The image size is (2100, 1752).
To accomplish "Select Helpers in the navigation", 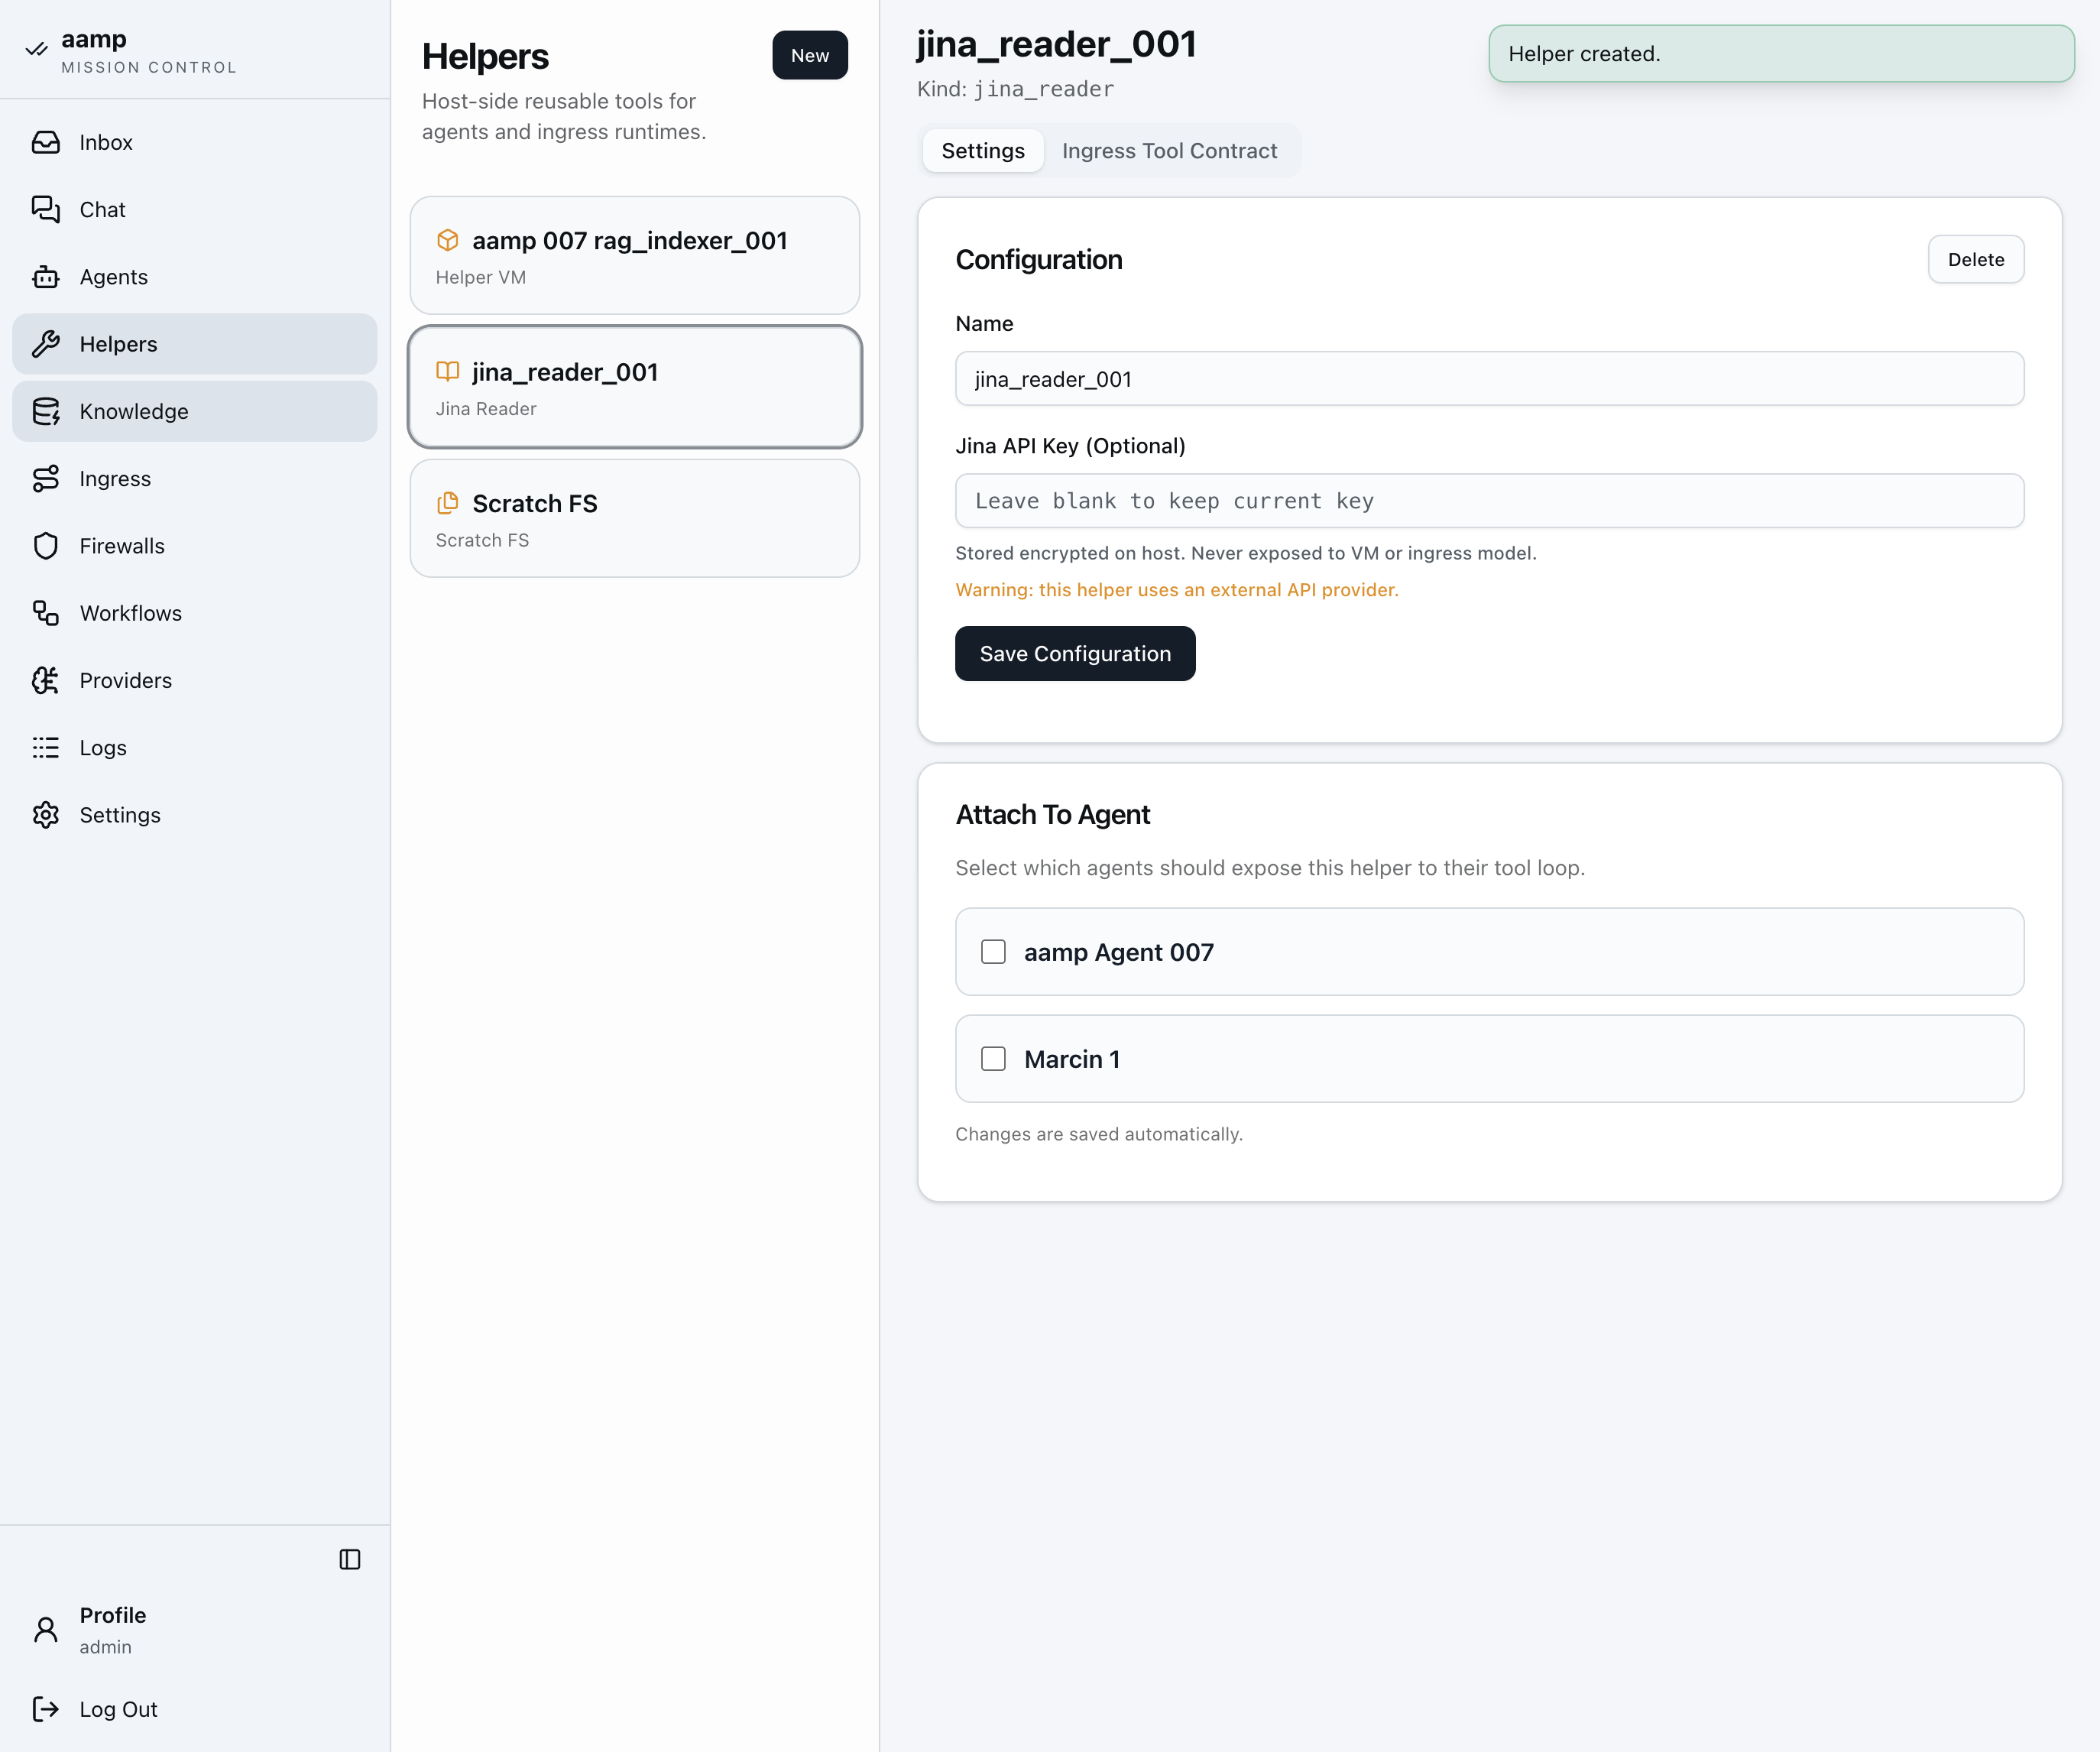I will (x=195, y=344).
